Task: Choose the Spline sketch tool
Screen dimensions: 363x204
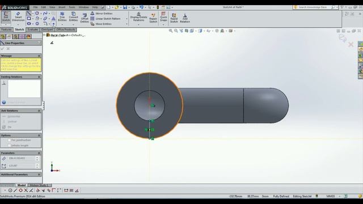Action: 45,14
